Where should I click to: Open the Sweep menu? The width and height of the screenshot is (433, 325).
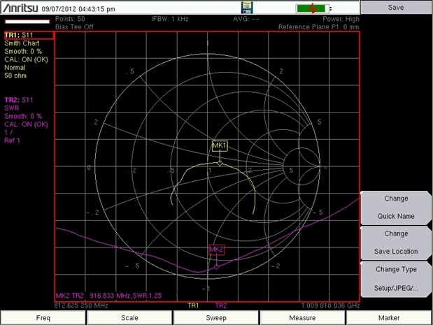pos(216,317)
